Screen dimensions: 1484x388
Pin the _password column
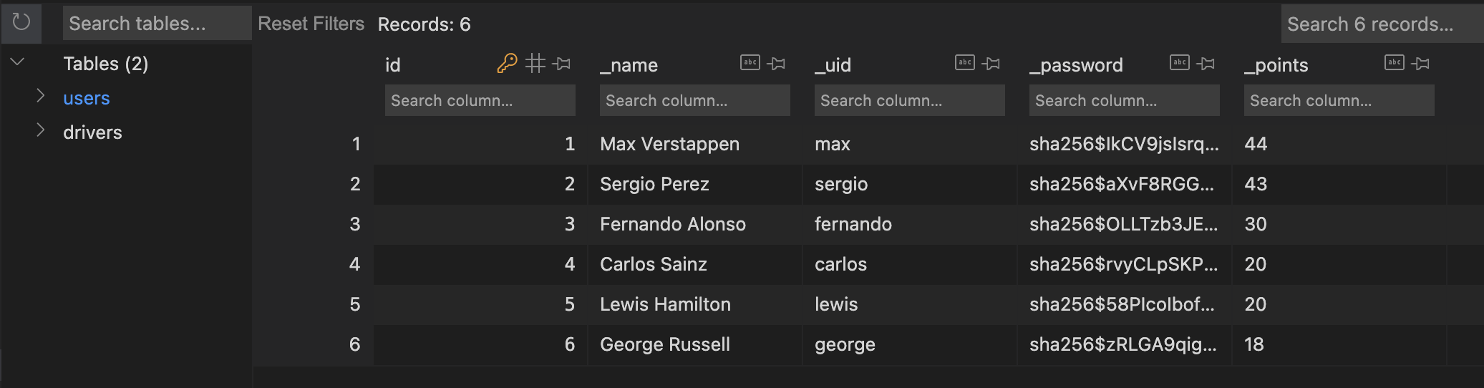pos(1206,64)
